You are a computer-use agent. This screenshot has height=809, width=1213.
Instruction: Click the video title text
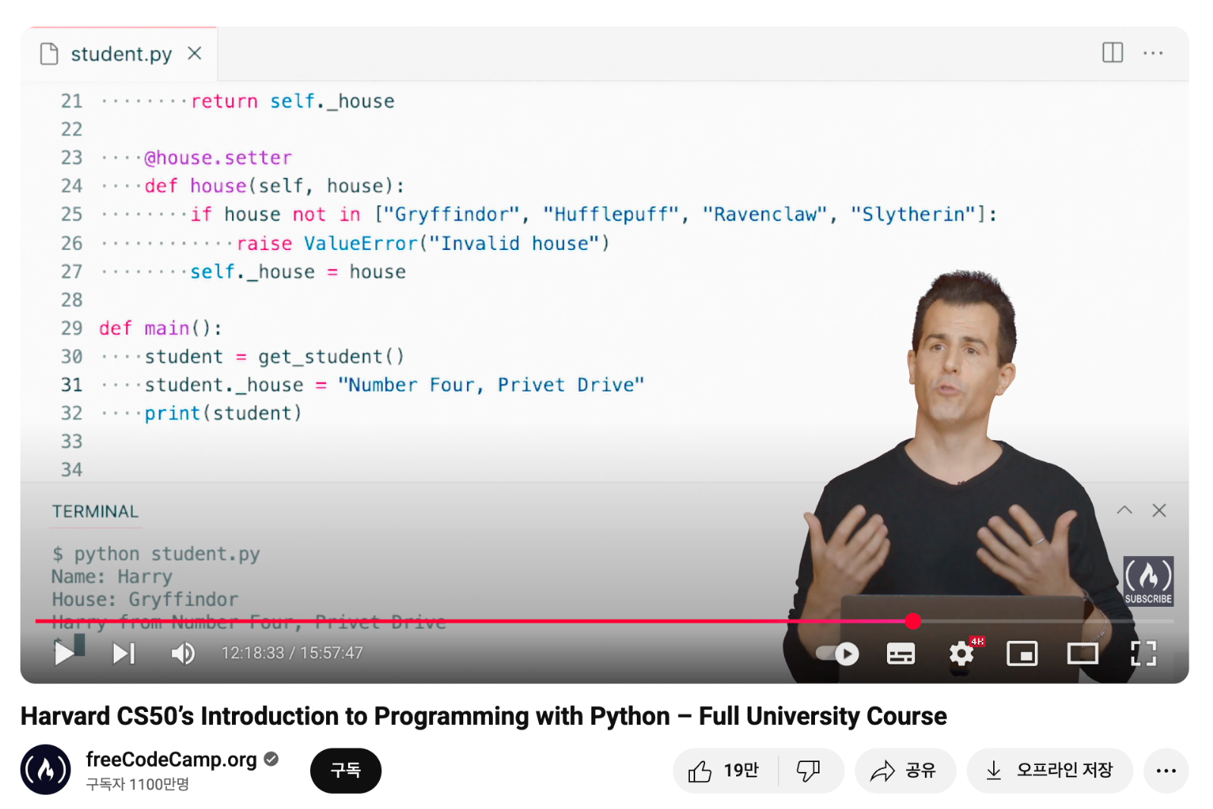(483, 716)
